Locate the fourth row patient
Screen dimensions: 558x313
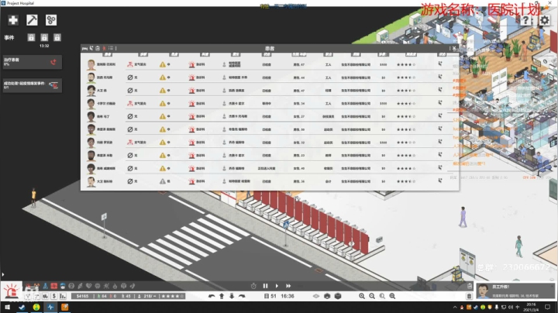(440, 103)
